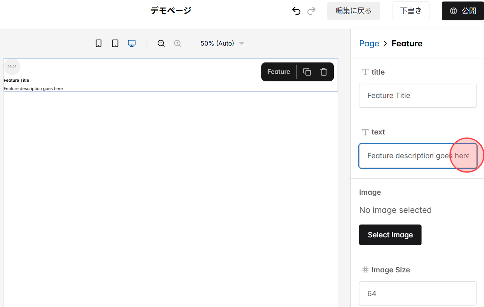
Task: Edit the Image Size value of 64
Action: point(418,293)
